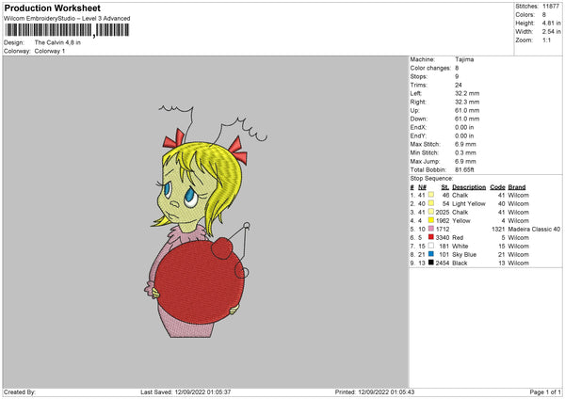
Task: Click the Chalk color swatch in row 1
Action: click(x=431, y=195)
